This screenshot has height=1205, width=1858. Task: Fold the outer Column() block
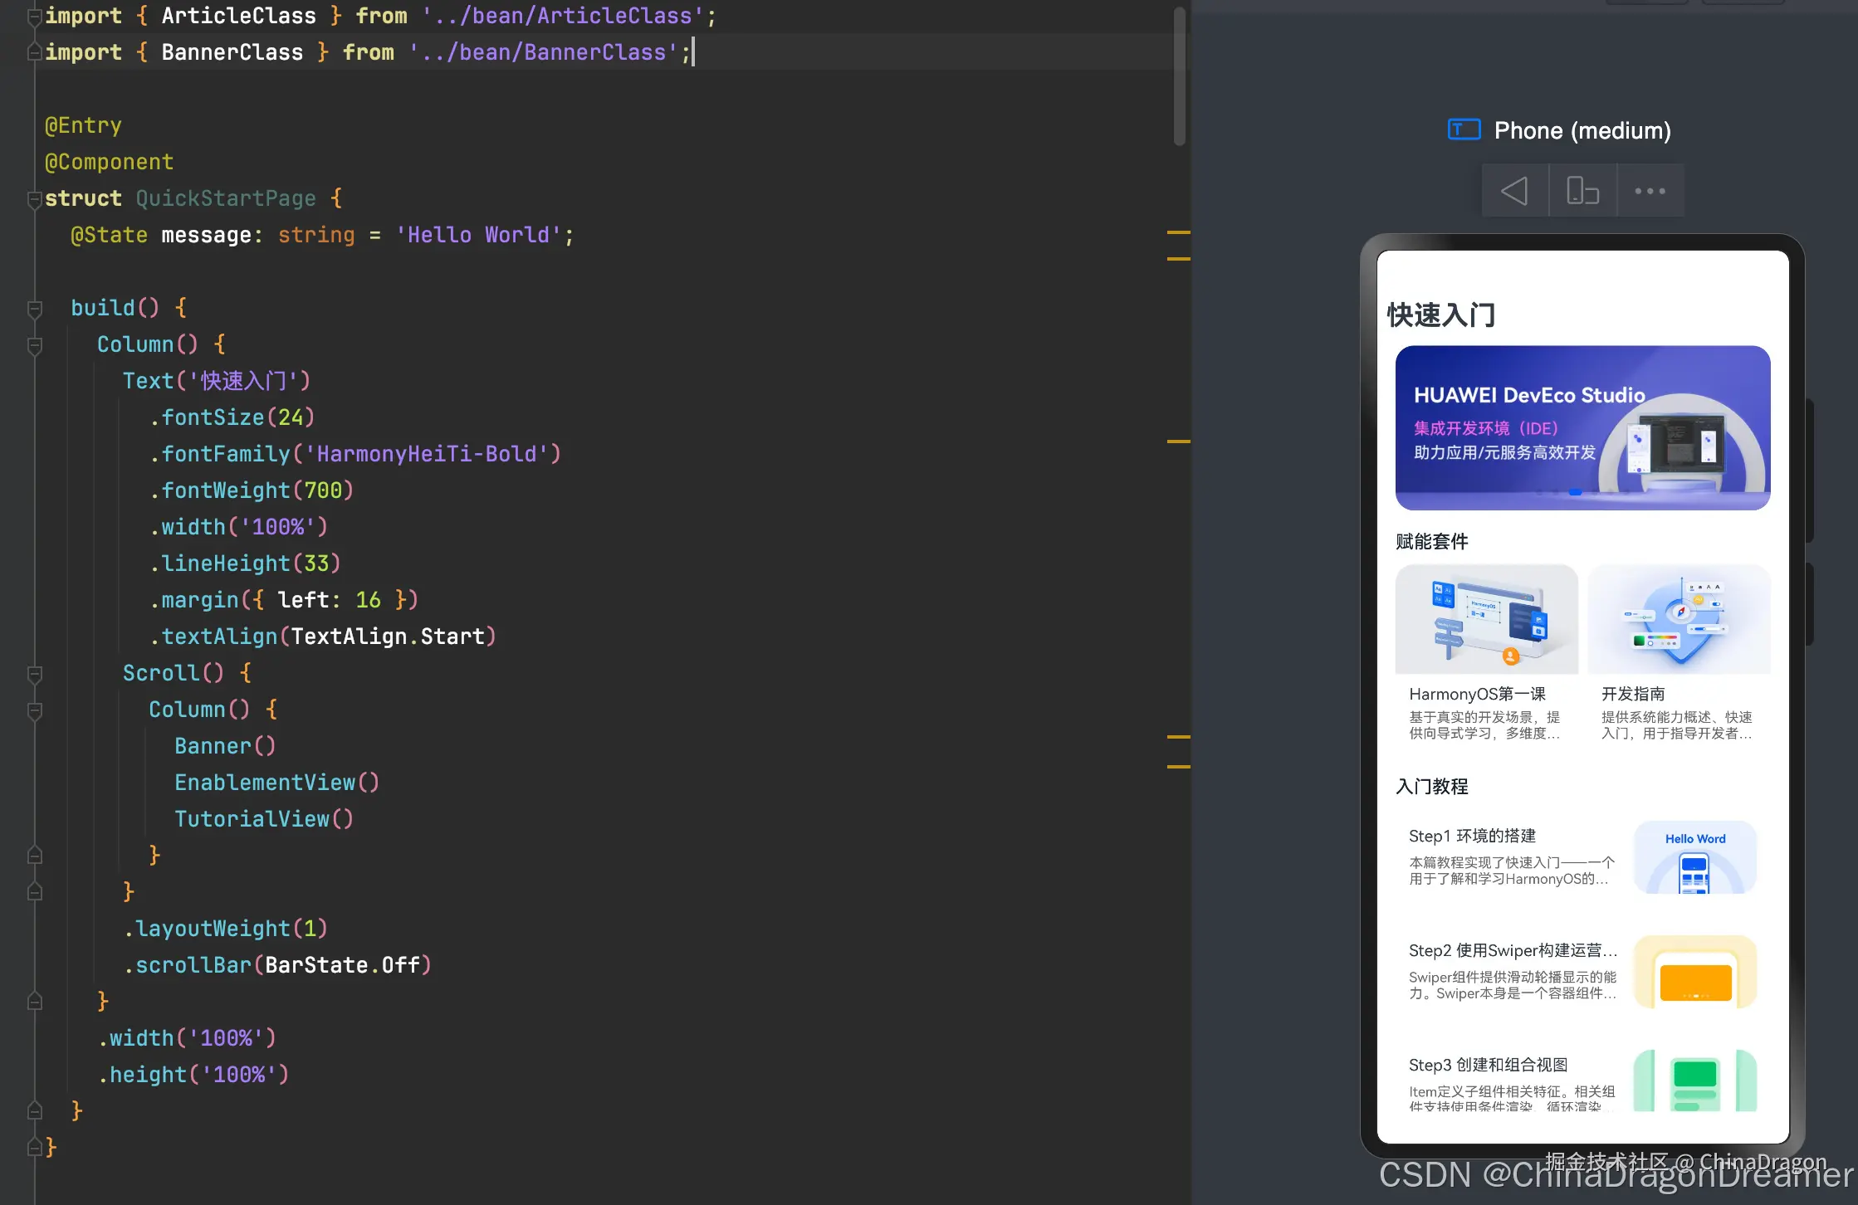[35, 345]
